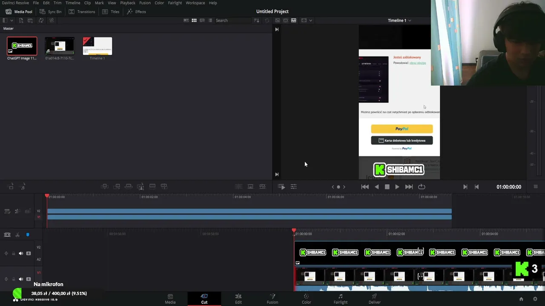
Task: Switch media pool to thumbnail view
Action: pos(194,20)
